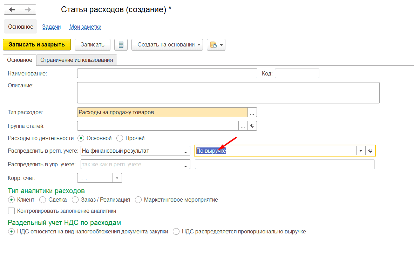Expand the По выручке dropdown list
414x261 pixels.
coord(361,151)
